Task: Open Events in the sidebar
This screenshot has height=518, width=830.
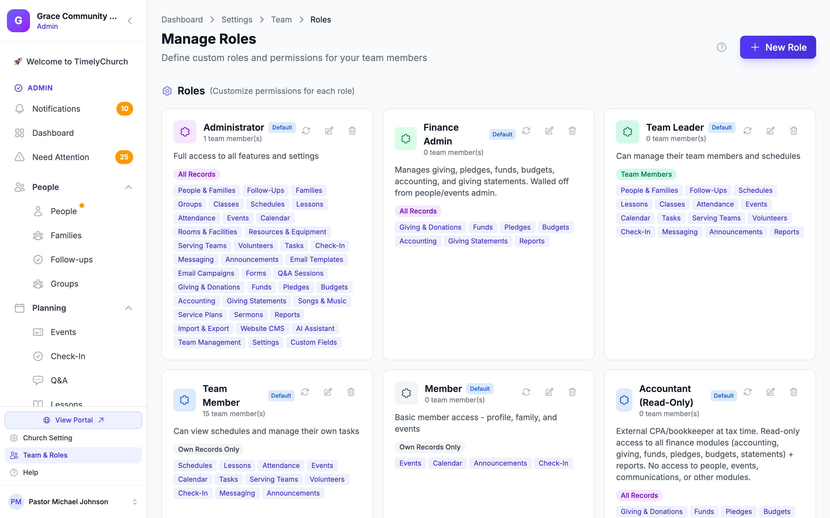Action: point(63,332)
